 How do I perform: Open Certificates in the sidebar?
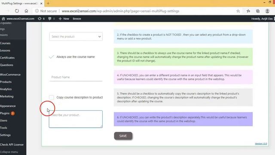click(x=7, y=58)
